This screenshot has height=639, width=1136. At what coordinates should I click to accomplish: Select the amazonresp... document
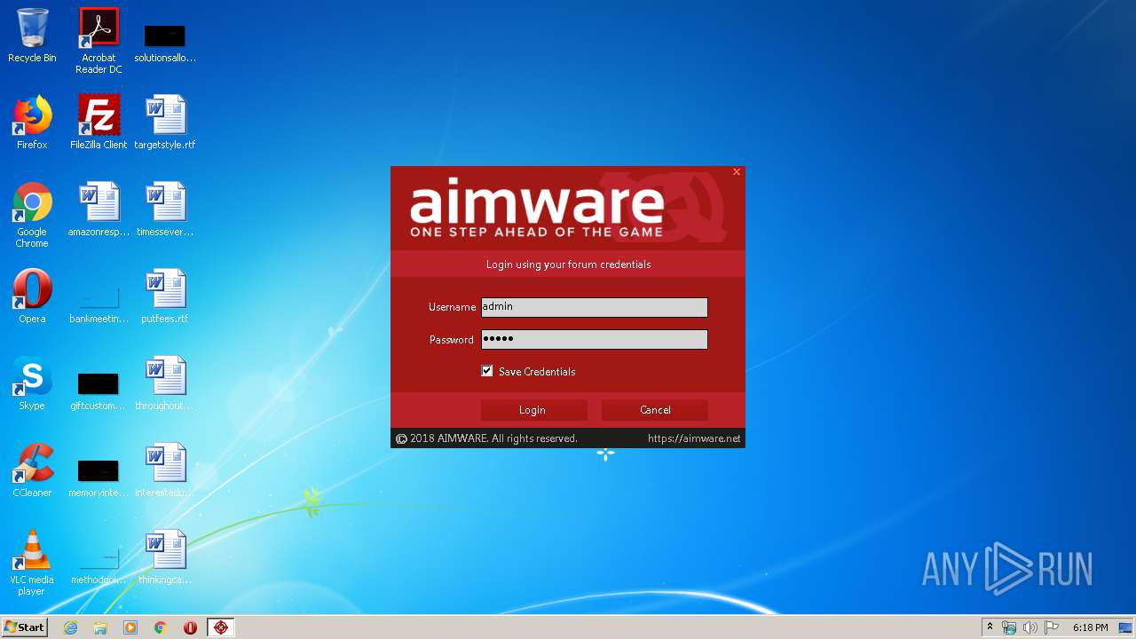click(99, 209)
